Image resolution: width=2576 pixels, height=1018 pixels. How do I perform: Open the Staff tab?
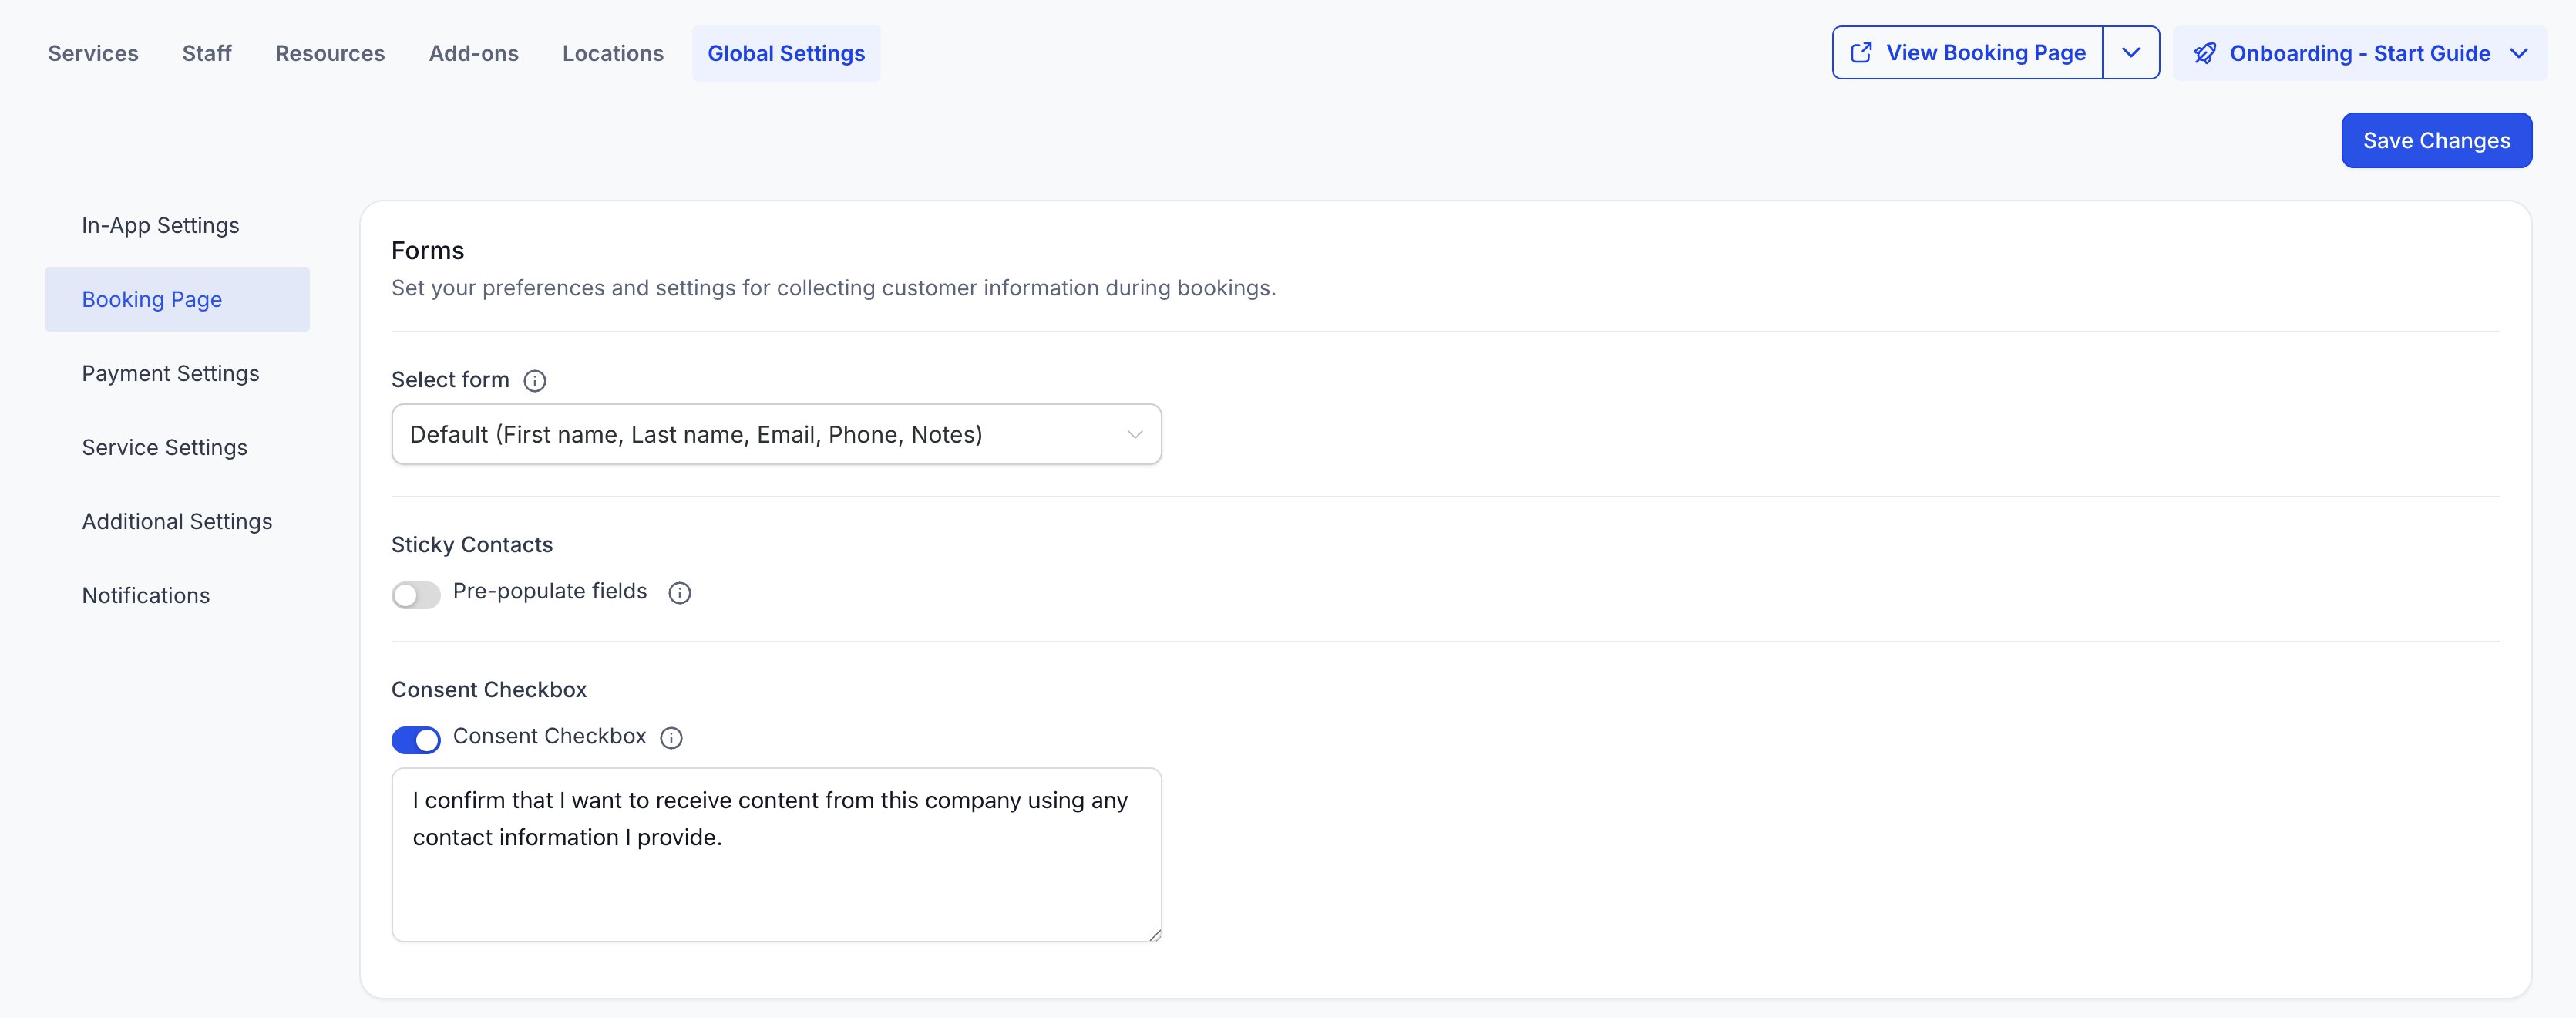tap(206, 53)
